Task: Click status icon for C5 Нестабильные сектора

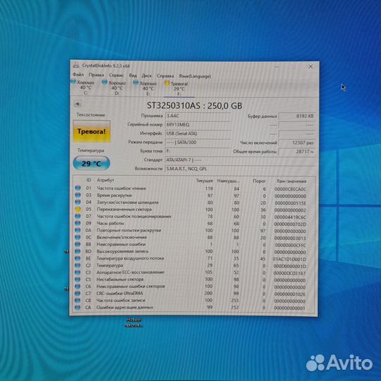Action: [x=78, y=279]
